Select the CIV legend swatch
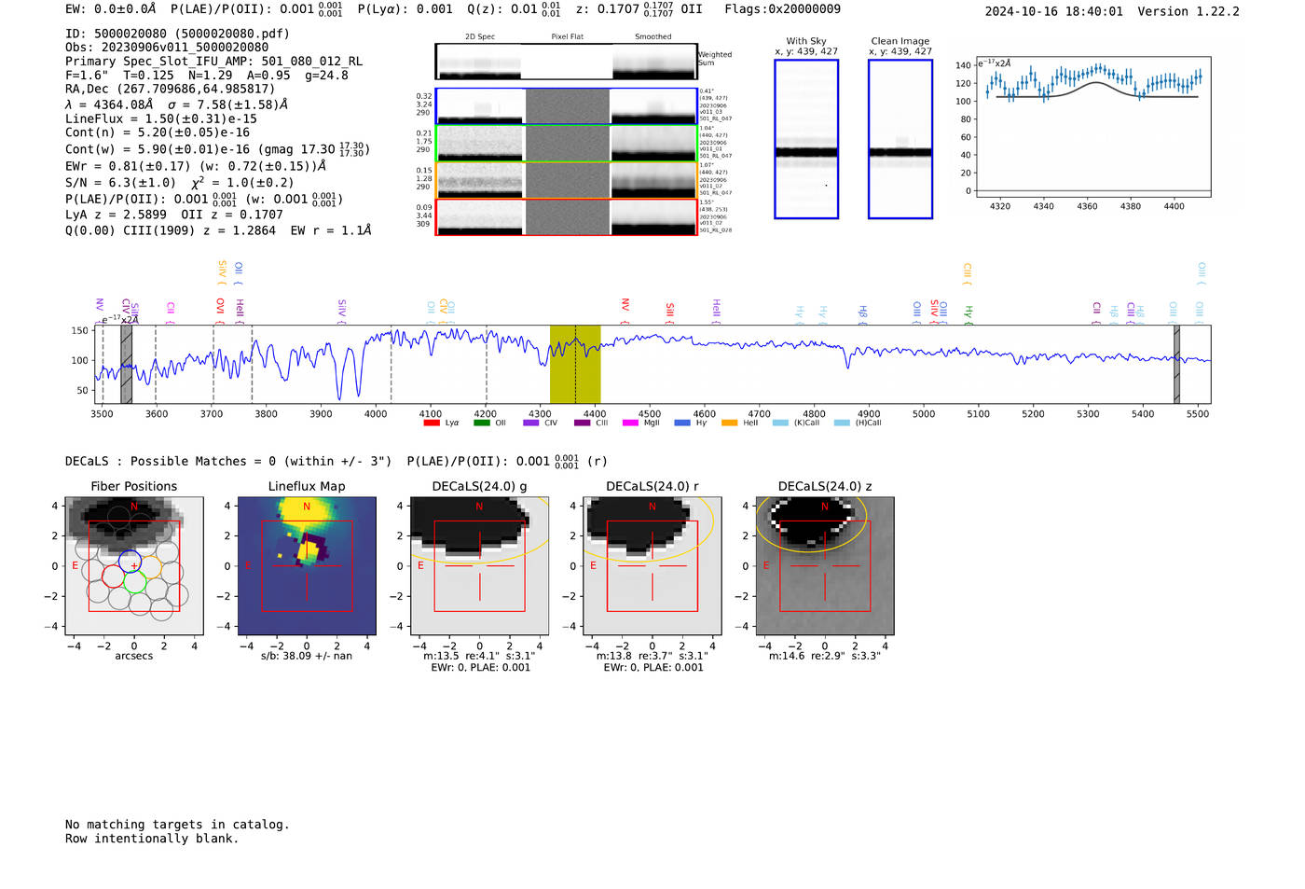Image resolution: width=1305 pixels, height=889 pixels. point(530,424)
